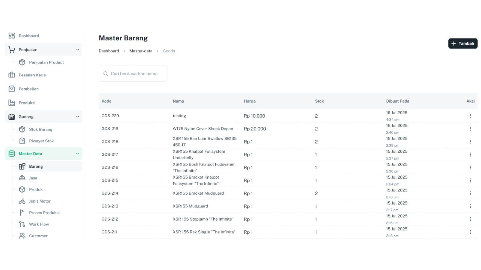Open three-dot menu for XSR155 Mudguard row

pyautogui.click(x=470, y=206)
